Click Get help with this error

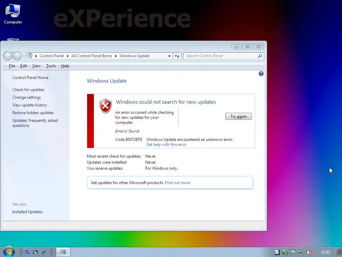(166, 145)
